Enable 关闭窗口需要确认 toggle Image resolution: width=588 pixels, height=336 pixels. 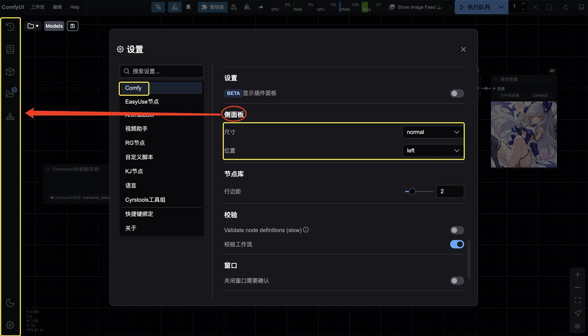coord(457,281)
